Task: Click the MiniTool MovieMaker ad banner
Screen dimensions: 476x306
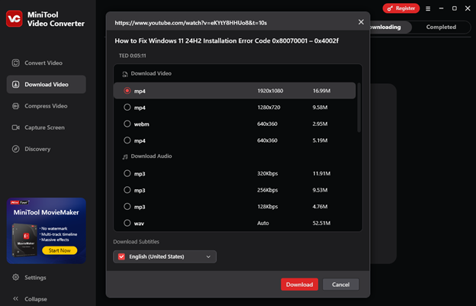Action: pos(46,230)
